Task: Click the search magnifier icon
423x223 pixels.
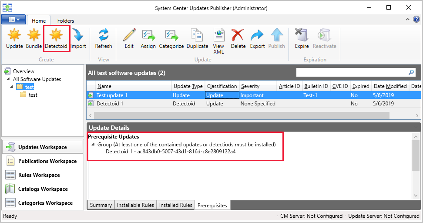Action: (x=411, y=72)
